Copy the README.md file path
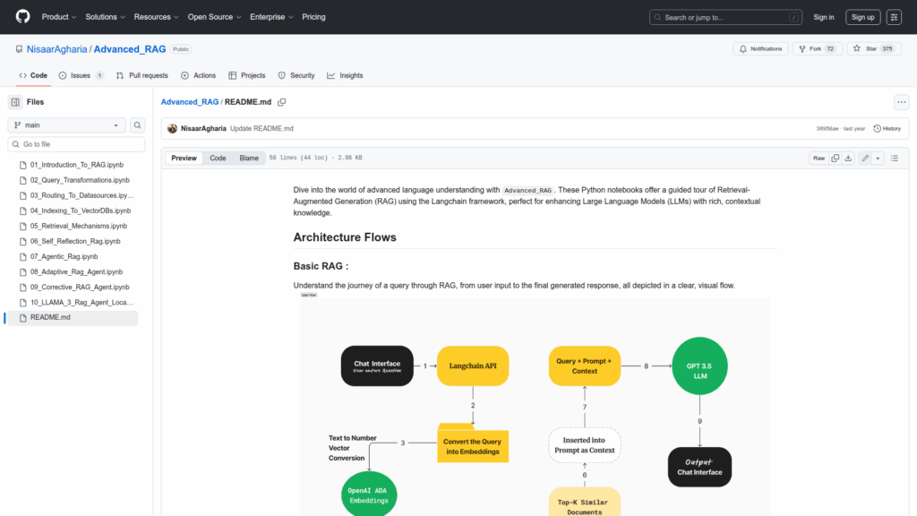 281,102
